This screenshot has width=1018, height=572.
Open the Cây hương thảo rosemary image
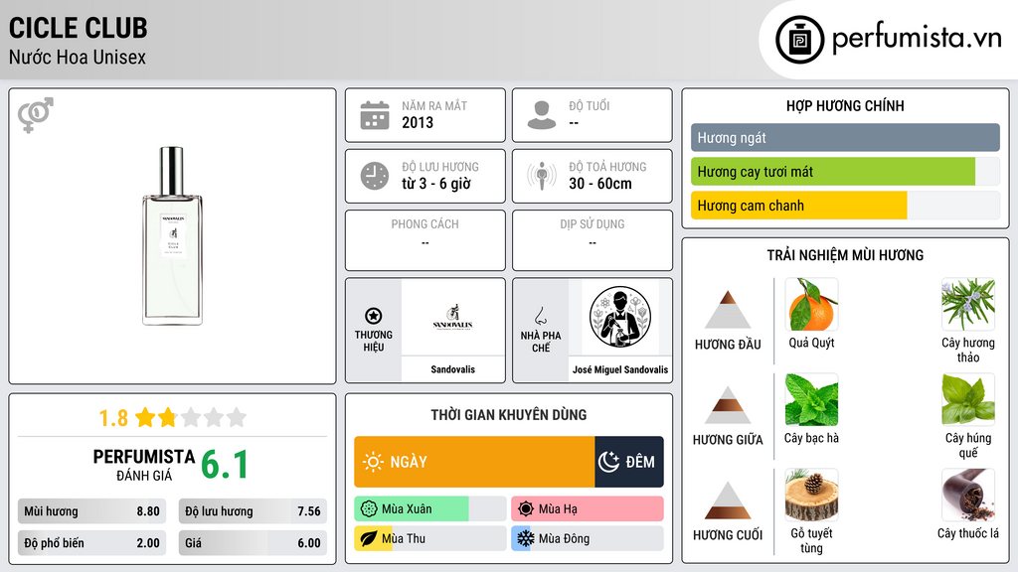968,305
